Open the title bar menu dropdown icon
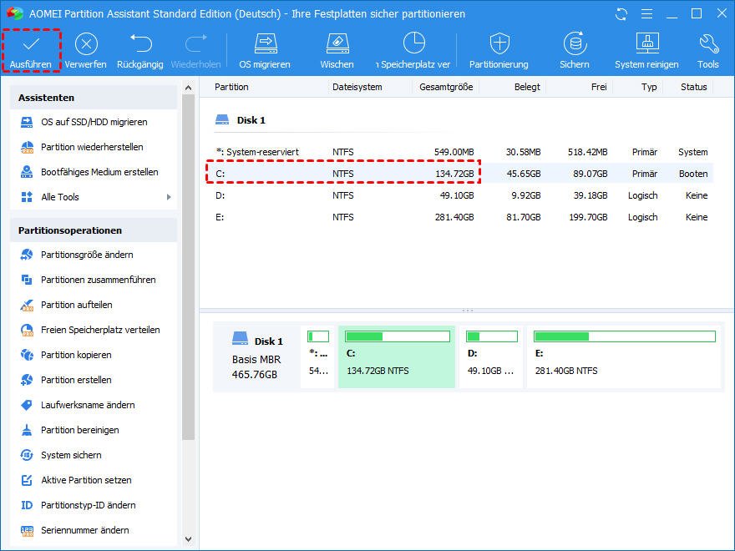Screen dimensions: 735x551 point(645,14)
